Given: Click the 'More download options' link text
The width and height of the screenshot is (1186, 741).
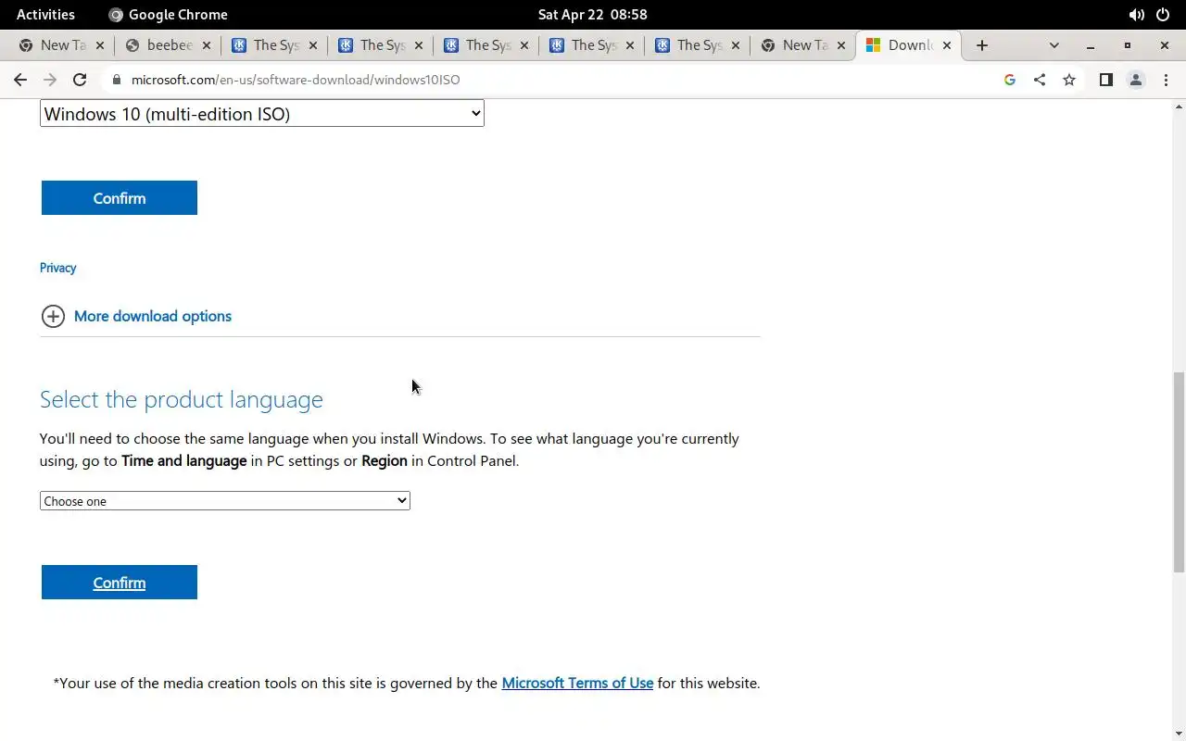Looking at the screenshot, I should tap(153, 316).
